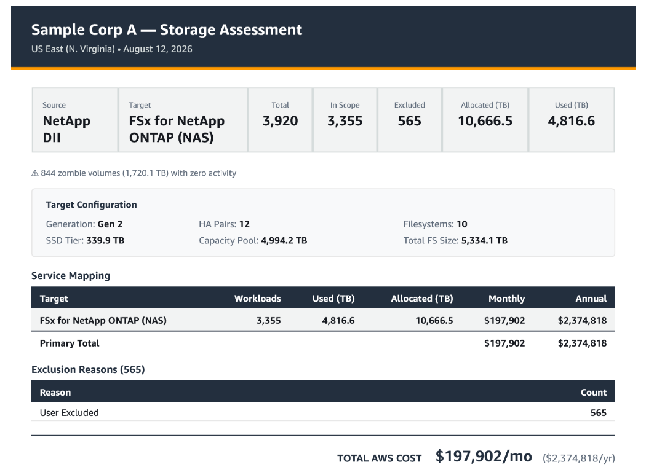This screenshot has height=467, width=646.
Task: Click the 'Annual' column header
Action: [591, 299]
